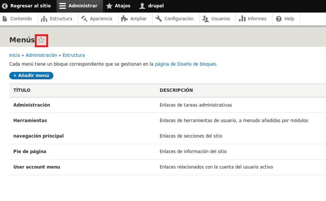Click the bar chart icon beside Informes

(x=242, y=18)
